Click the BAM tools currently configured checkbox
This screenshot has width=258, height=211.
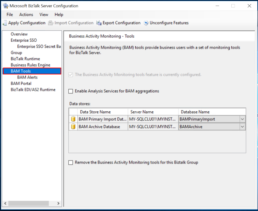[x=71, y=75]
